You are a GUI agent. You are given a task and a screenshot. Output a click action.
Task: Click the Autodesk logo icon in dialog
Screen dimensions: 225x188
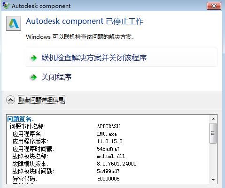pyautogui.click(x=14, y=23)
